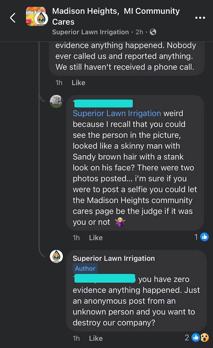
Task: Tap the 2h post timestamp in header
Action: coord(139,32)
